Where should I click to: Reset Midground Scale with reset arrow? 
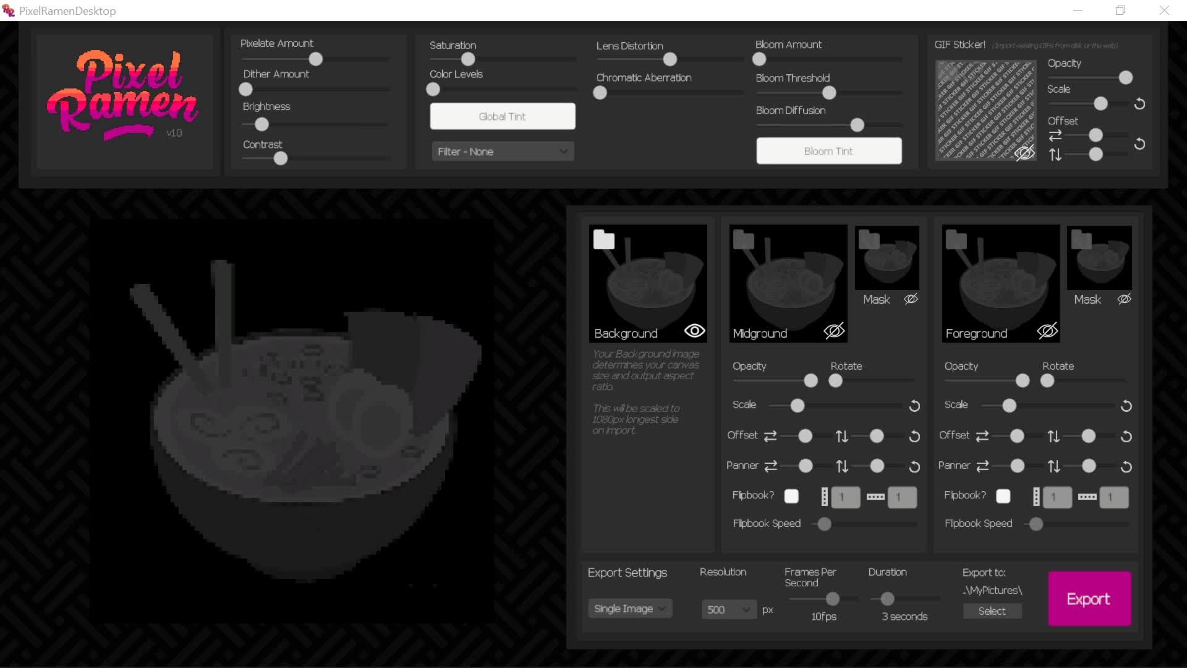tap(914, 406)
